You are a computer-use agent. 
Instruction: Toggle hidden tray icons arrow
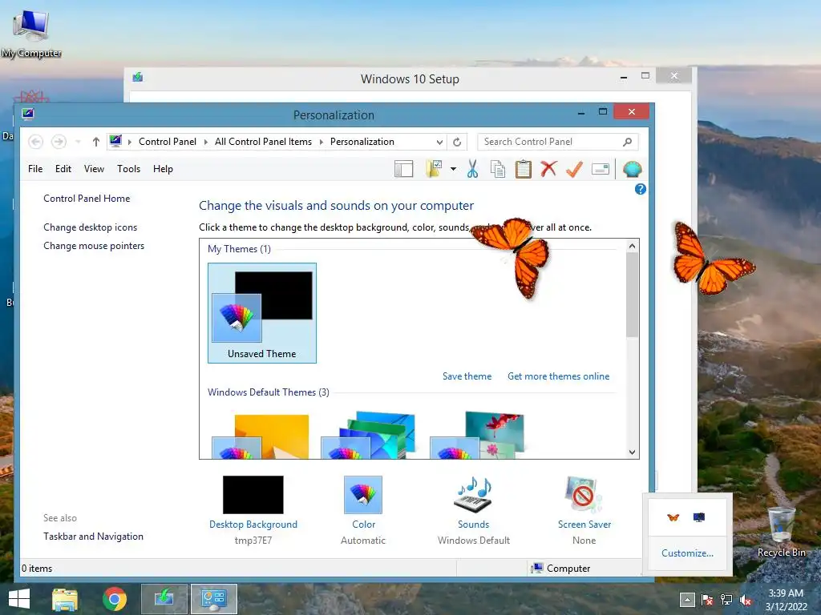point(687,600)
